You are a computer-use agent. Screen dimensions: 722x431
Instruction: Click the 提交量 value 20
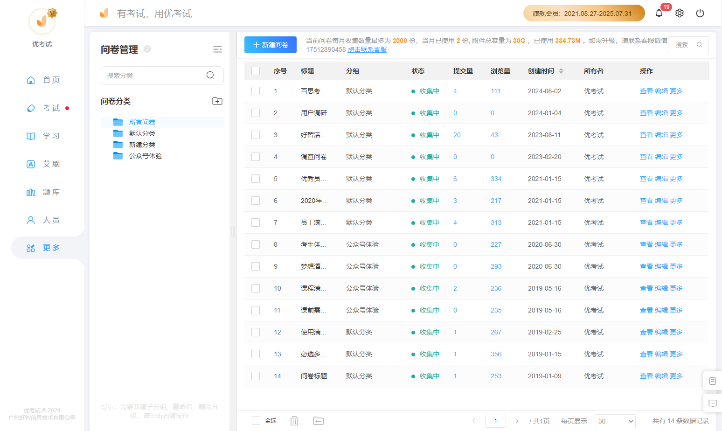coord(457,135)
